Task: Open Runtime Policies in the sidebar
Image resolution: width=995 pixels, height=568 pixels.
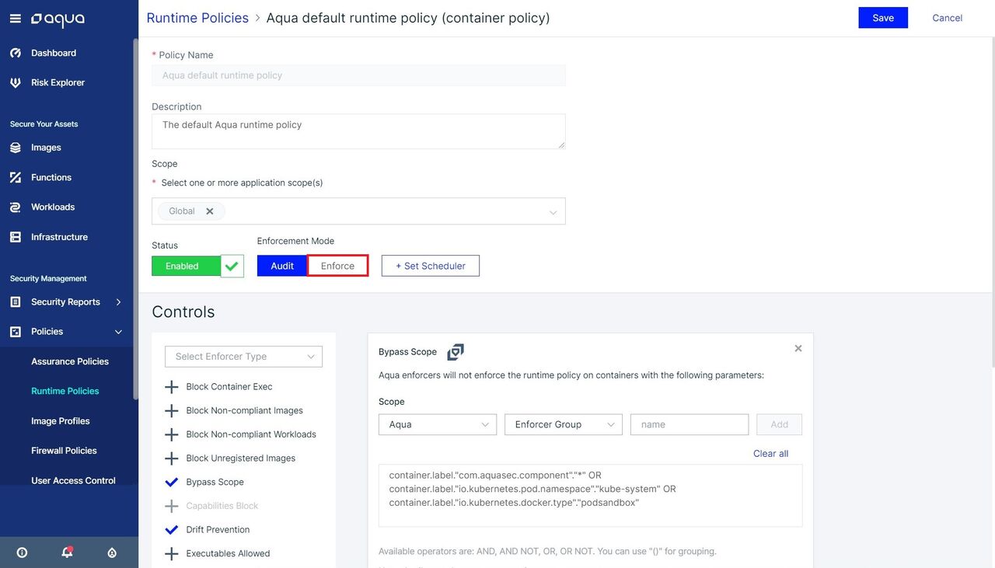Action: tap(65, 391)
